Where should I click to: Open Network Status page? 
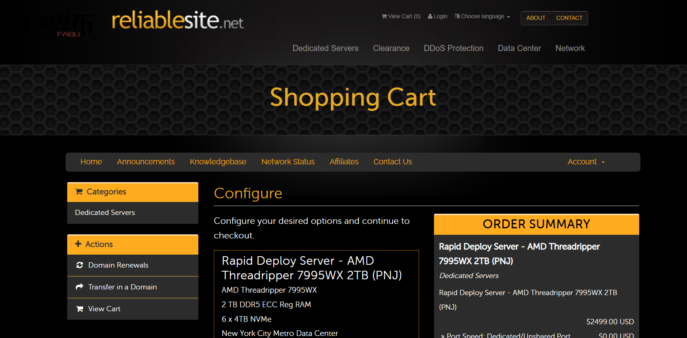click(x=288, y=162)
